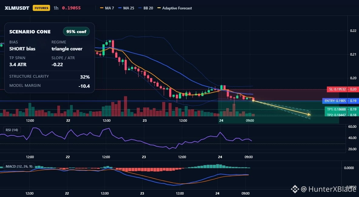
Task: Click the BIAS field label
Action: (x=14, y=42)
